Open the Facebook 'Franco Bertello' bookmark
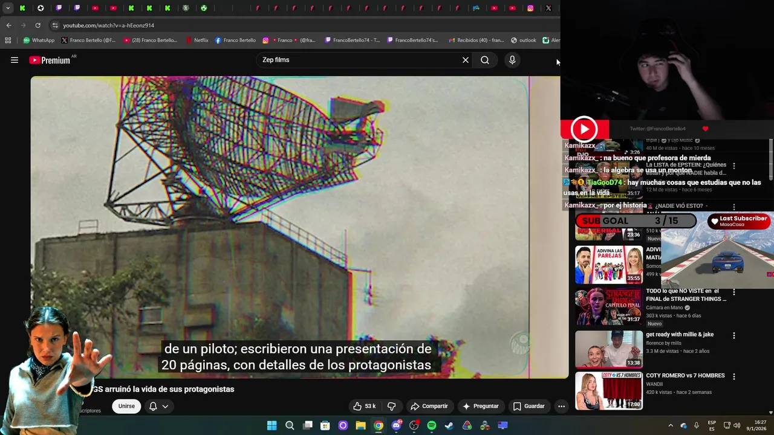Viewport: 774px width, 435px height. point(235,40)
